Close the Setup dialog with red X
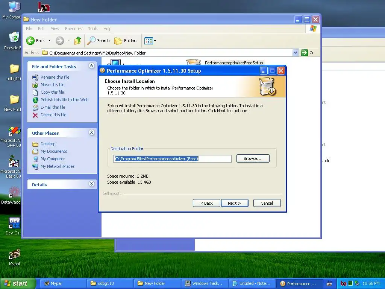 281,71
